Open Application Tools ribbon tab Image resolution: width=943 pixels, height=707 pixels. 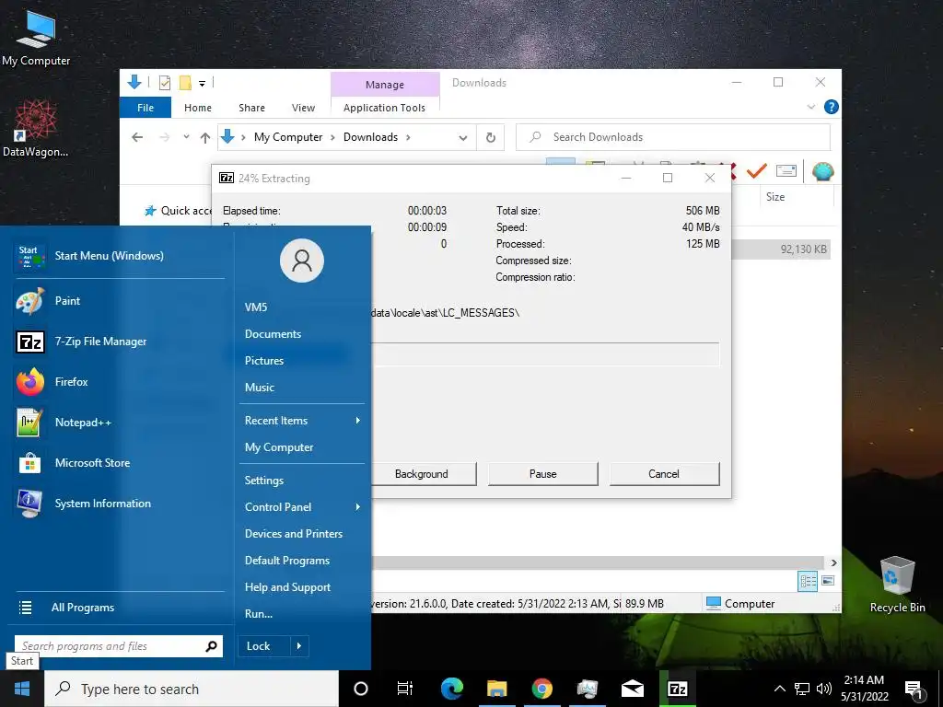384,108
